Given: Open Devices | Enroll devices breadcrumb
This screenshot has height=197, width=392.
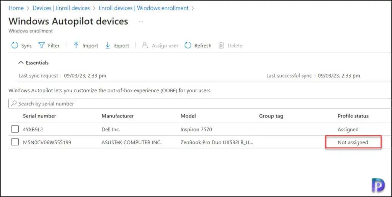Looking at the screenshot, I should pos(61,8).
